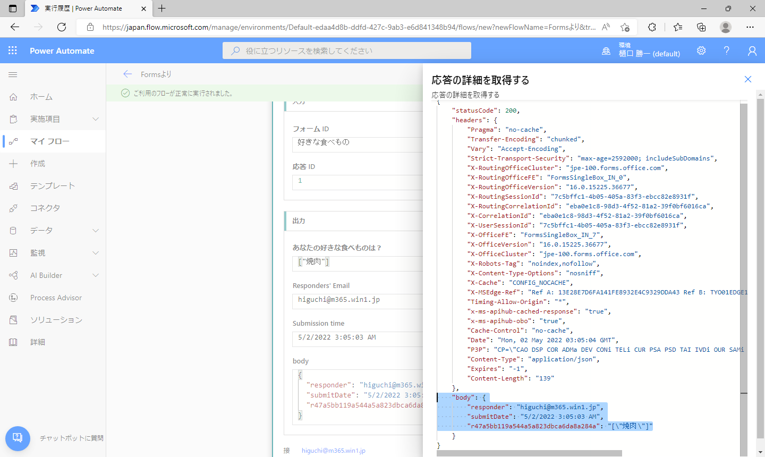Click the vertical scrollbar in JSON panel
Image resolution: width=765 pixels, height=457 pixels.
coord(744,248)
